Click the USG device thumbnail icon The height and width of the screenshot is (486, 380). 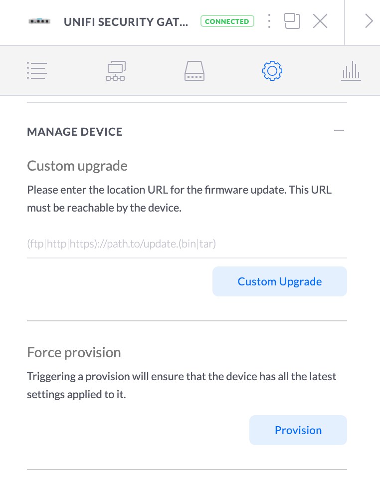40,21
